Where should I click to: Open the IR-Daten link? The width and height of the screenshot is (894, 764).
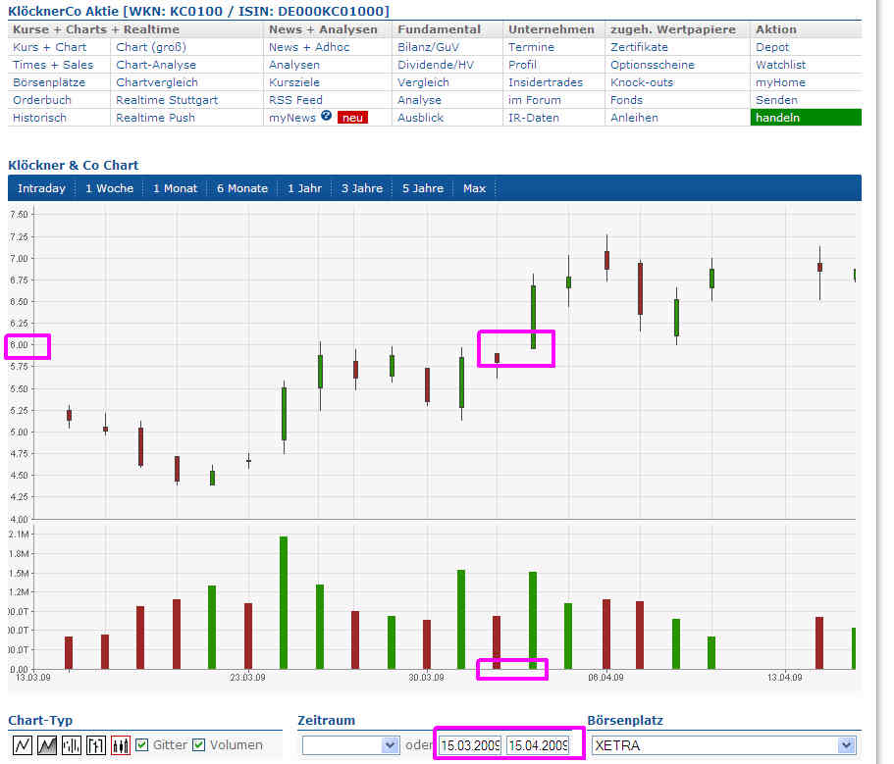click(534, 118)
